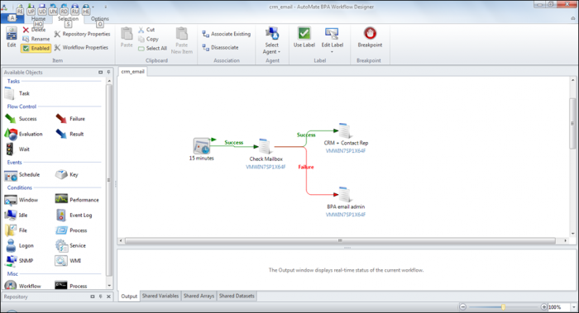Viewport: 579px width, 313px height.
Task: Switch to the Shared Arrays tab
Action: pyautogui.click(x=199, y=296)
